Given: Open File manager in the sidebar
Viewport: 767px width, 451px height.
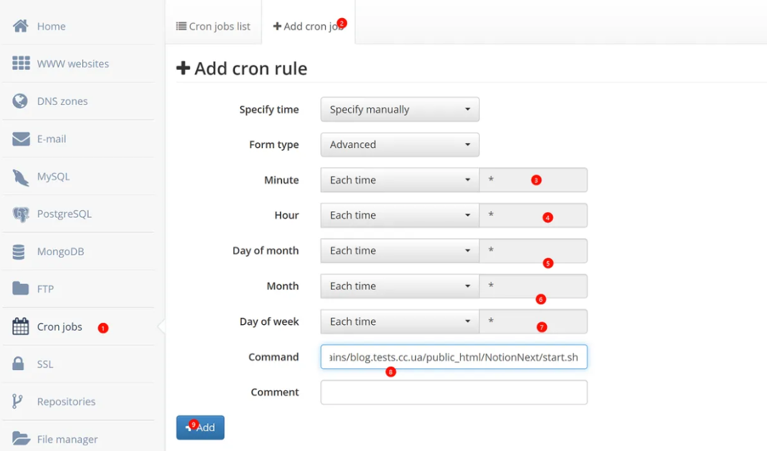Looking at the screenshot, I should 67,439.
